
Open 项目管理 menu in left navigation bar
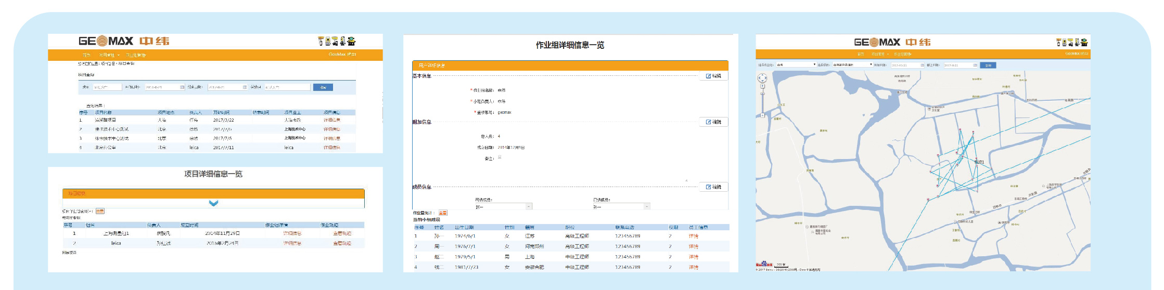tap(108, 55)
